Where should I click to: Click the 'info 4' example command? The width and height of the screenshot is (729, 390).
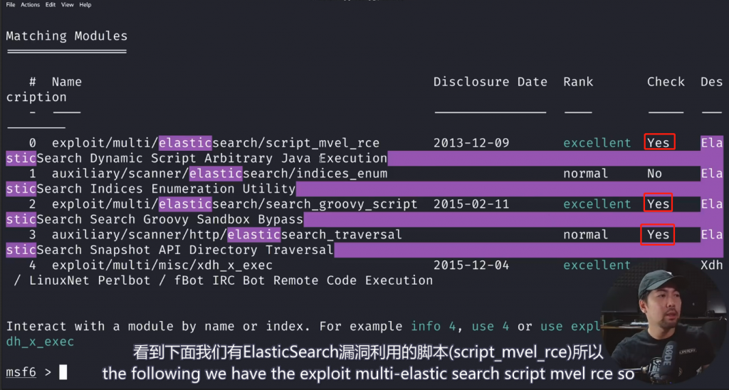(x=434, y=327)
